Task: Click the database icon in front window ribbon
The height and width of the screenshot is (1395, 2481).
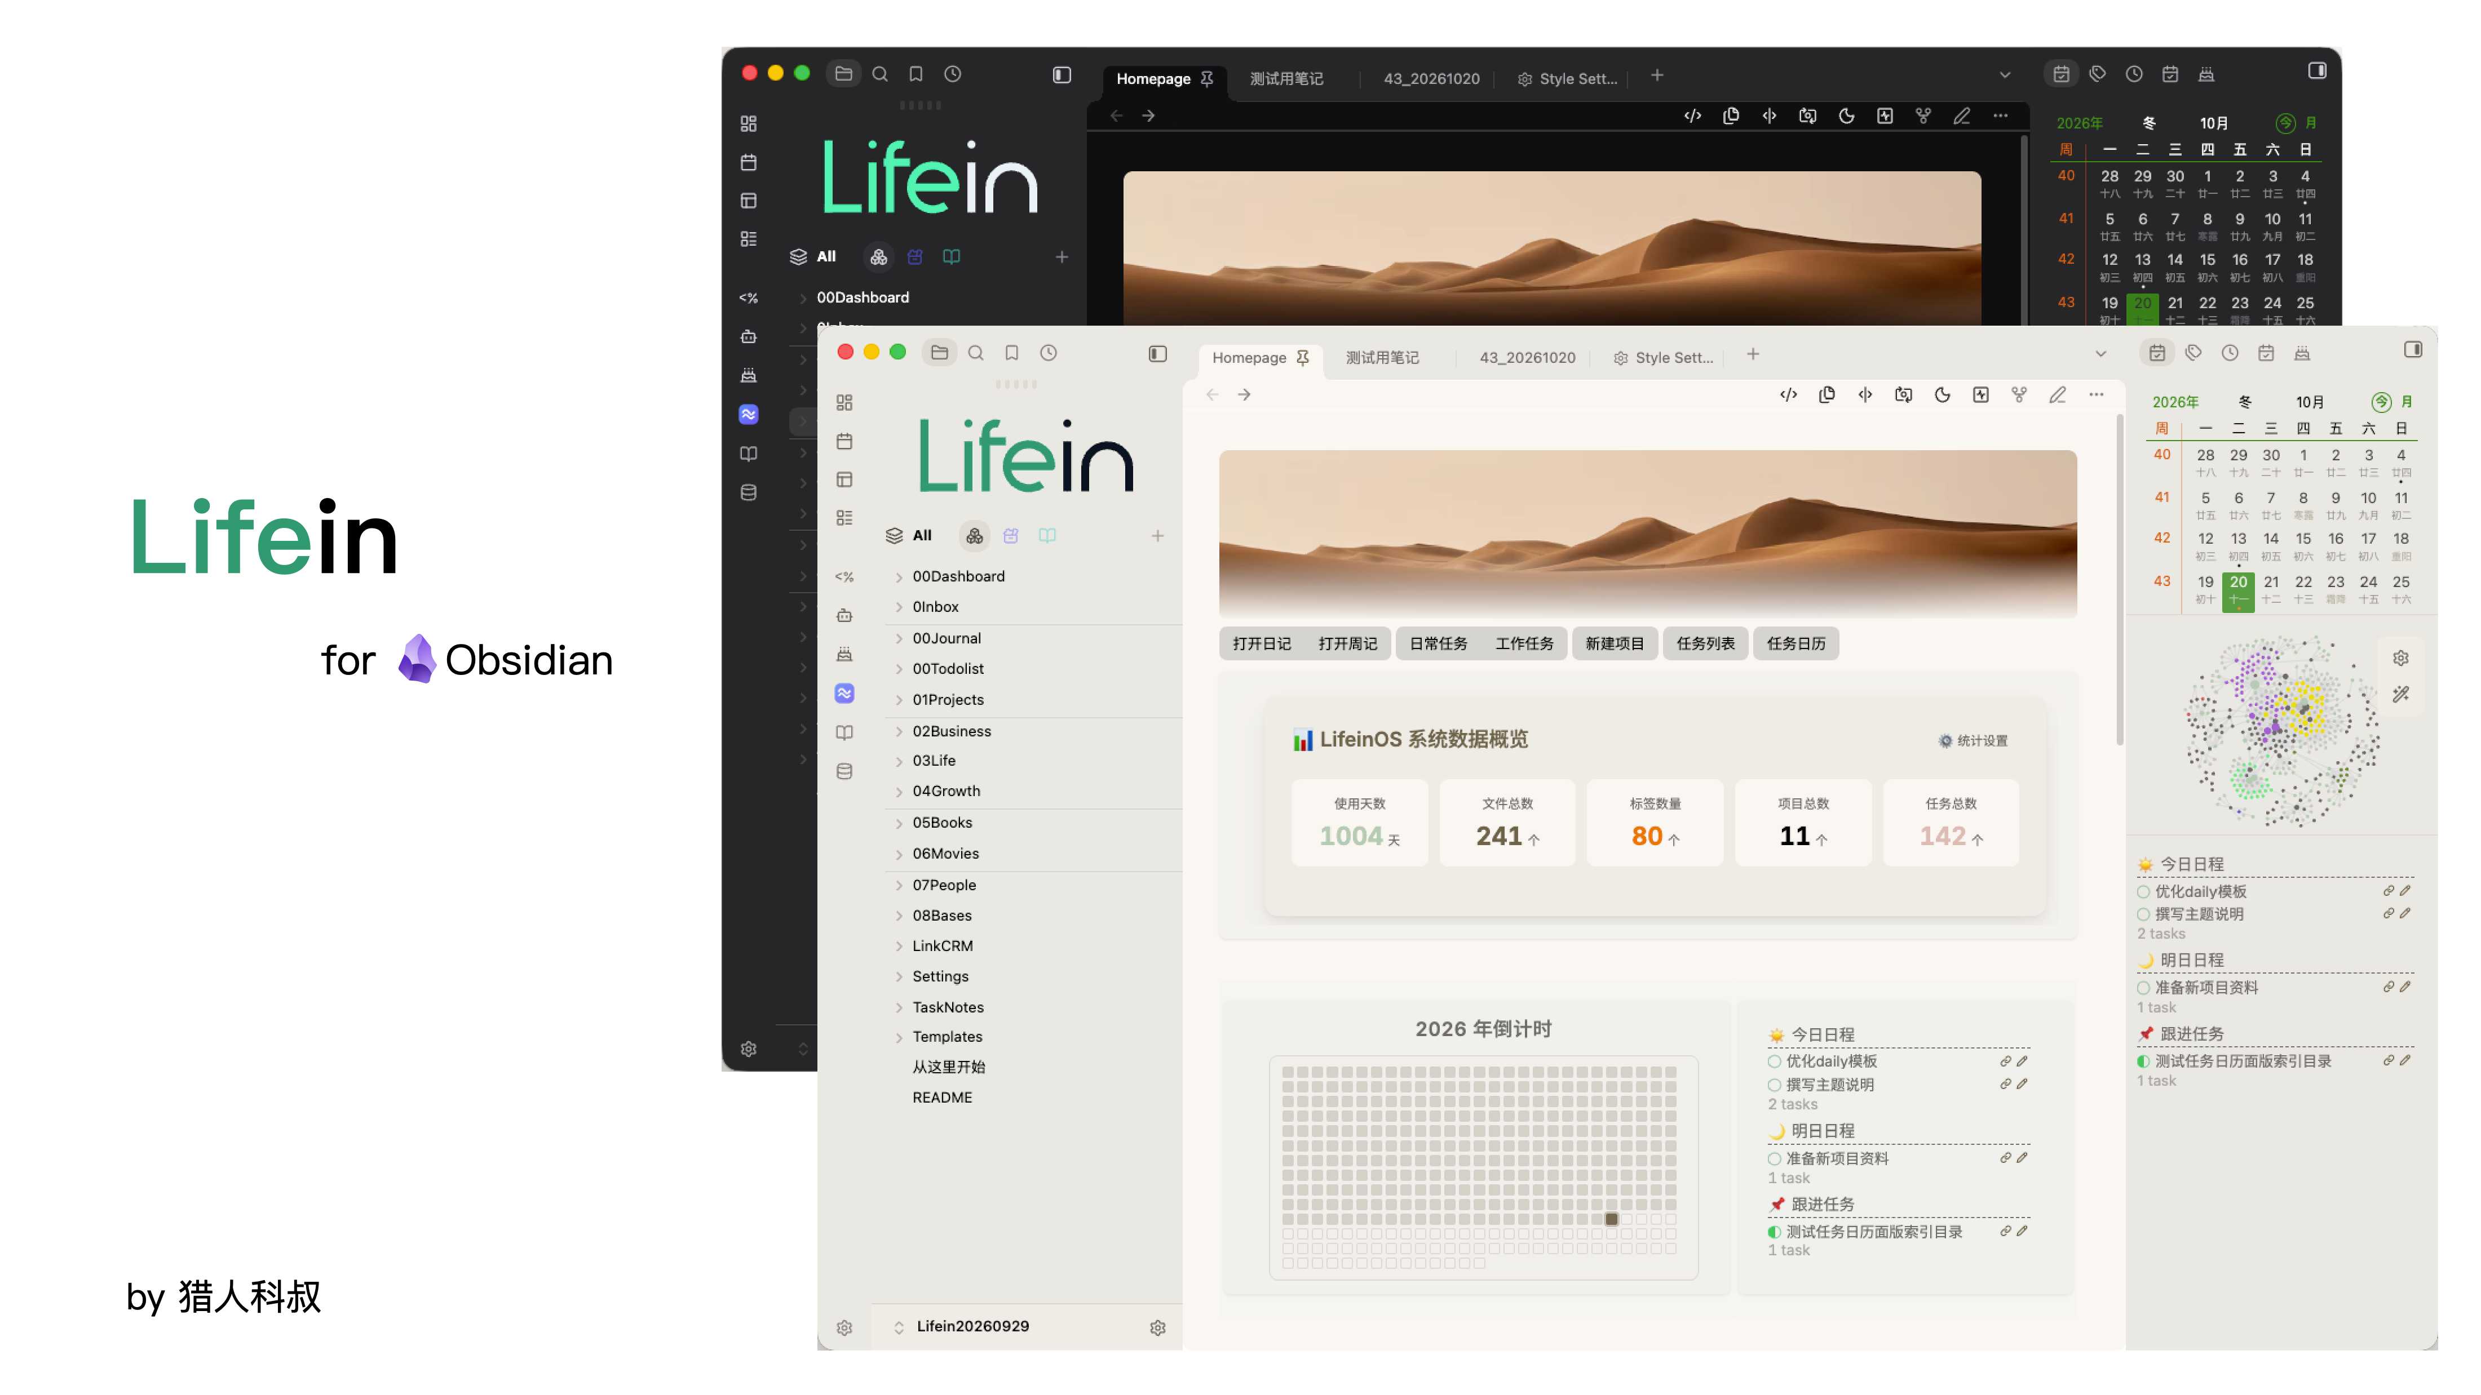Action: (x=844, y=771)
